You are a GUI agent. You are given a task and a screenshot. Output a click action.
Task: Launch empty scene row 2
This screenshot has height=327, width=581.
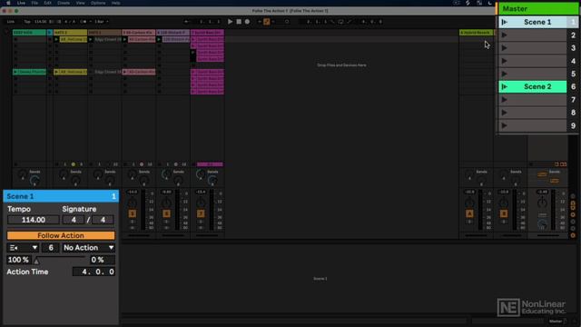[x=505, y=35]
